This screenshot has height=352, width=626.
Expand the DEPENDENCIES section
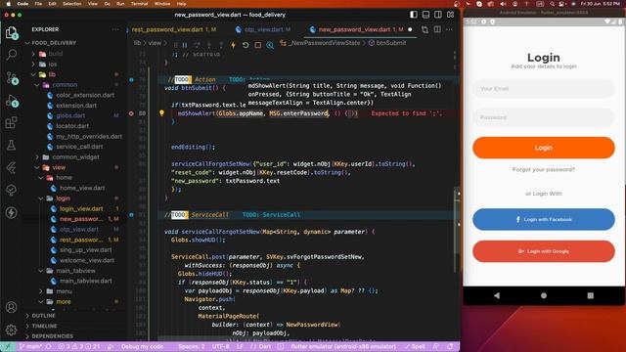(x=52, y=336)
